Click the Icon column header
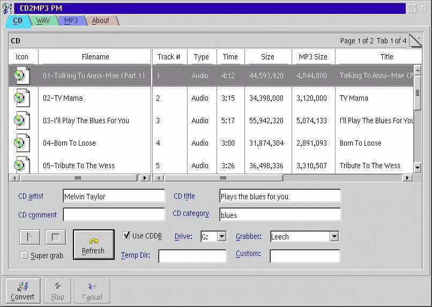Image resolution: width=432 pixels, height=307 pixels. click(23, 57)
